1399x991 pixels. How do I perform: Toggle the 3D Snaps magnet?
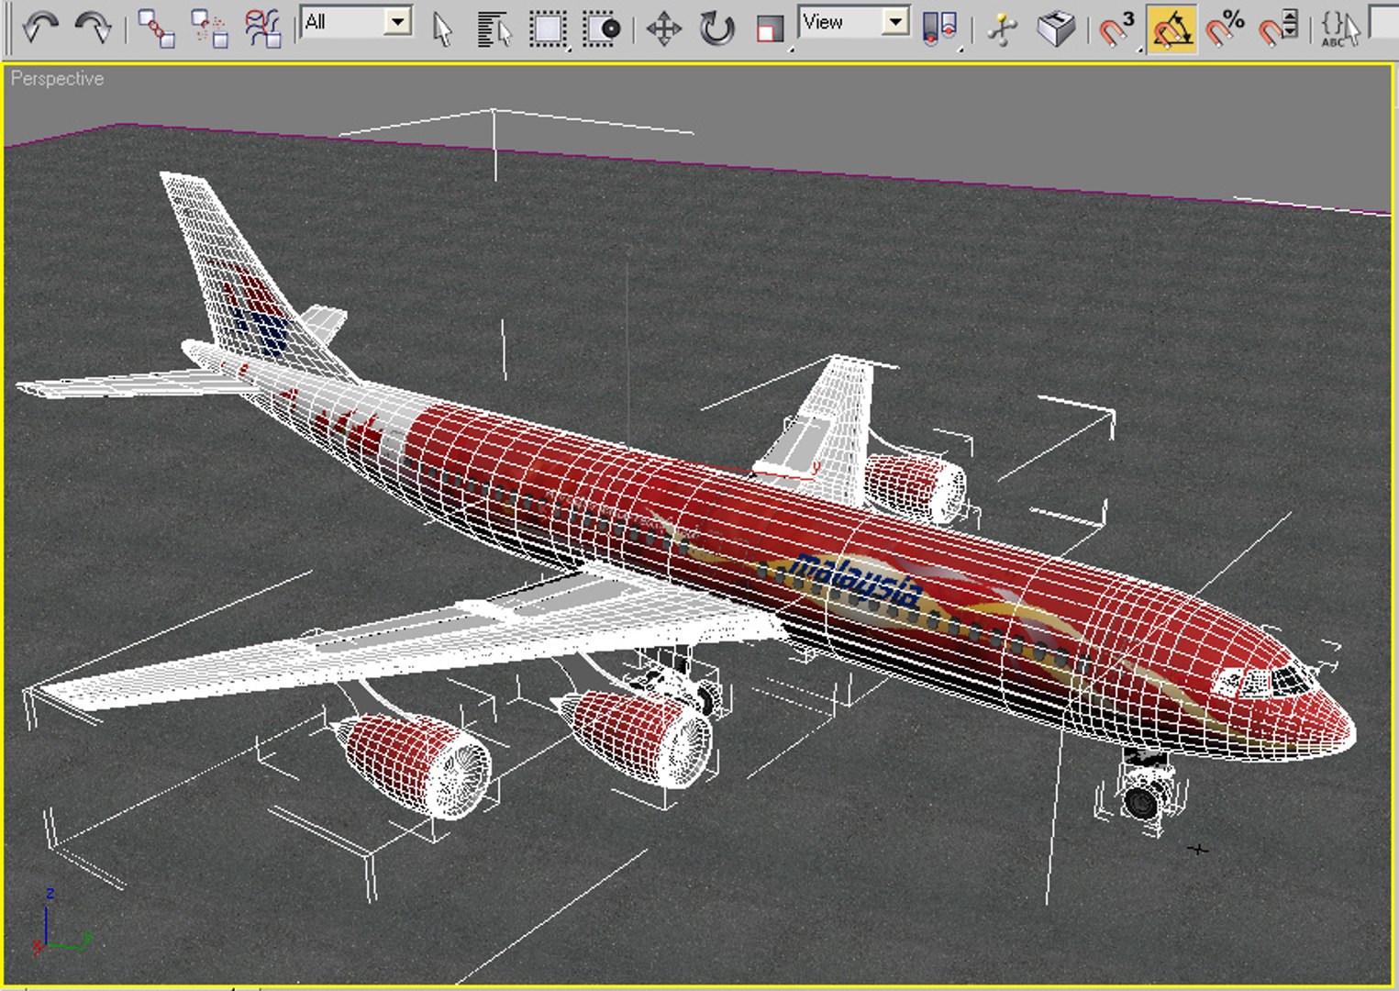coord(1118,28)
